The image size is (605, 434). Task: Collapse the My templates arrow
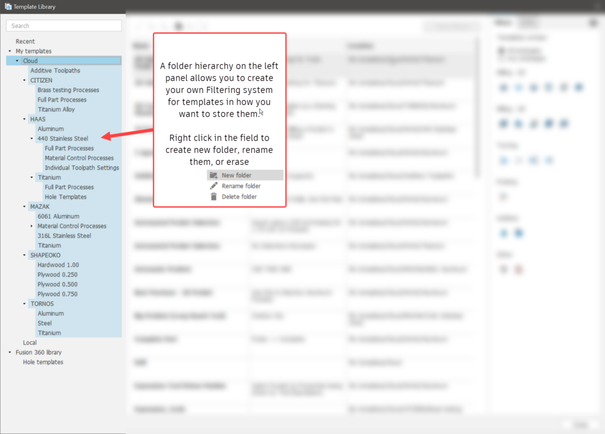click(10, 51)
